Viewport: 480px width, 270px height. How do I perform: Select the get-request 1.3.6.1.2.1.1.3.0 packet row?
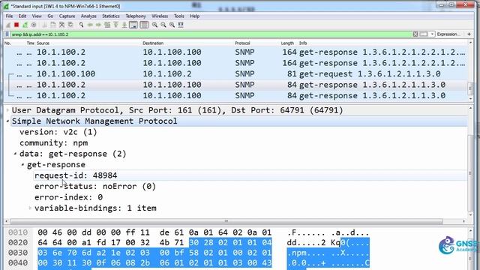pyautogui.click(x=235, y=73)
